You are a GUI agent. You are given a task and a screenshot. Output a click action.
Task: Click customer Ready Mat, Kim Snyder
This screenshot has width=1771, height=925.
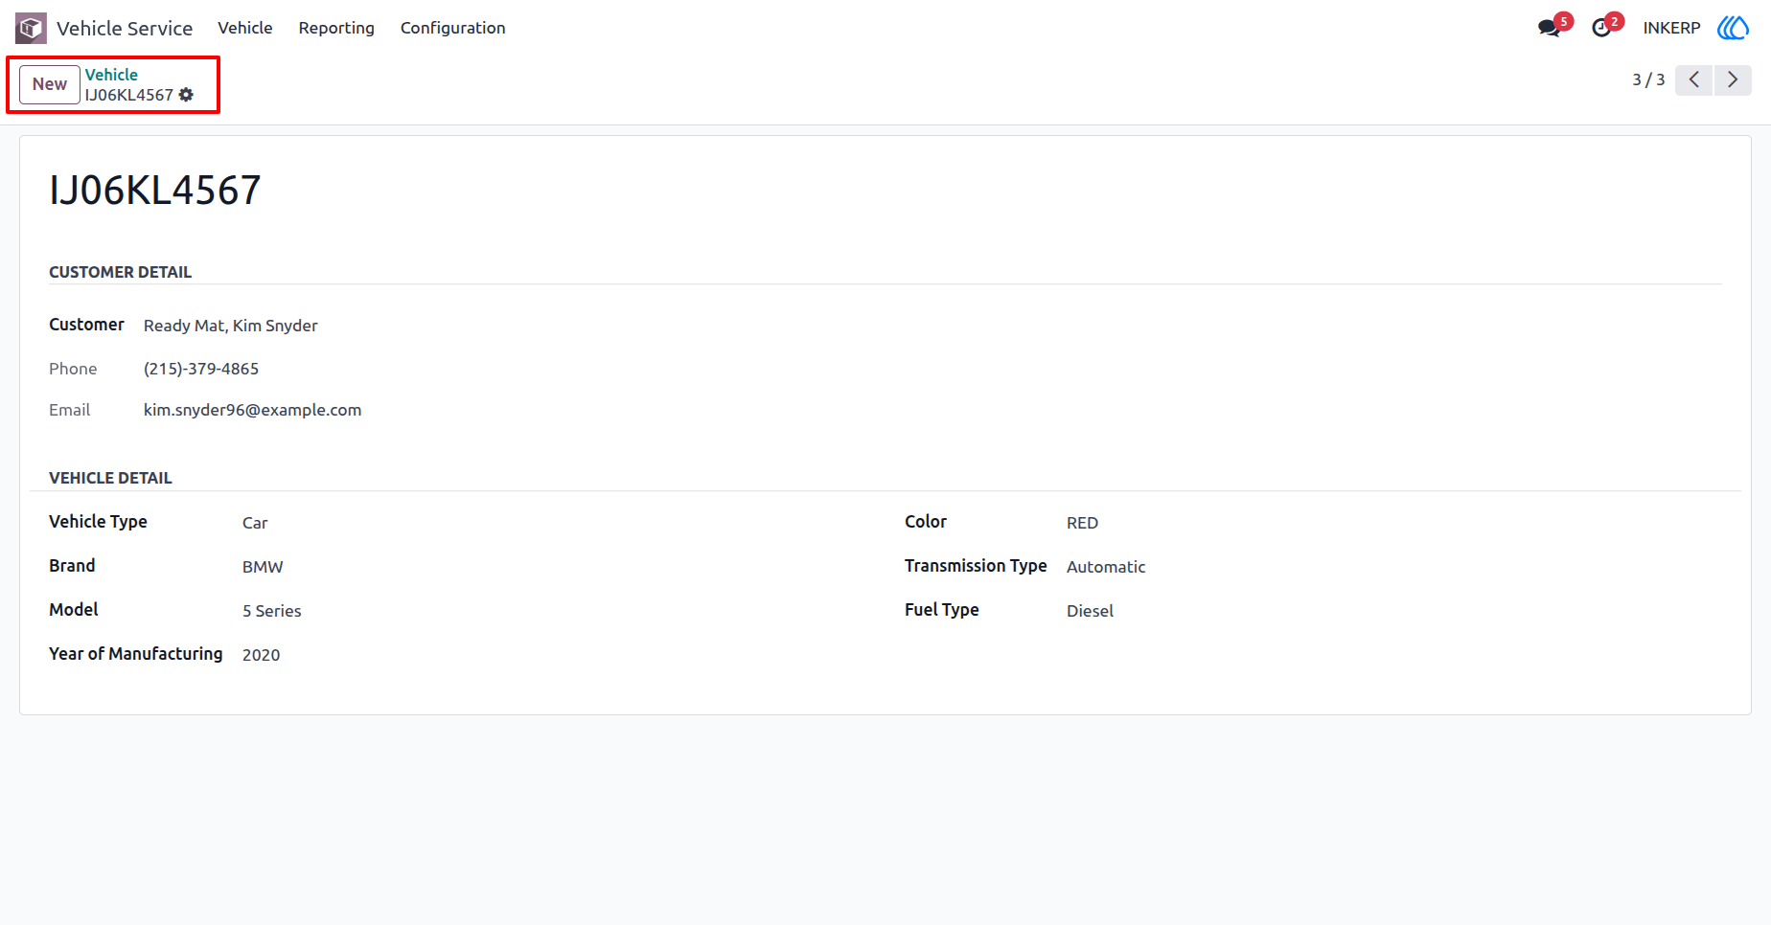pos(231,326)
